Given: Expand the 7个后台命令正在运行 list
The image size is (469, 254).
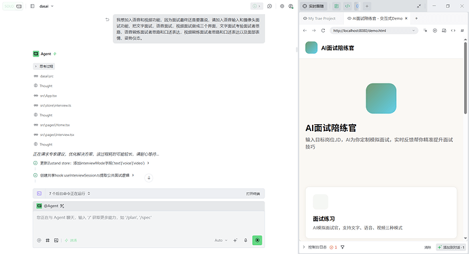Looking at the screenshot, I should (70, 194).
